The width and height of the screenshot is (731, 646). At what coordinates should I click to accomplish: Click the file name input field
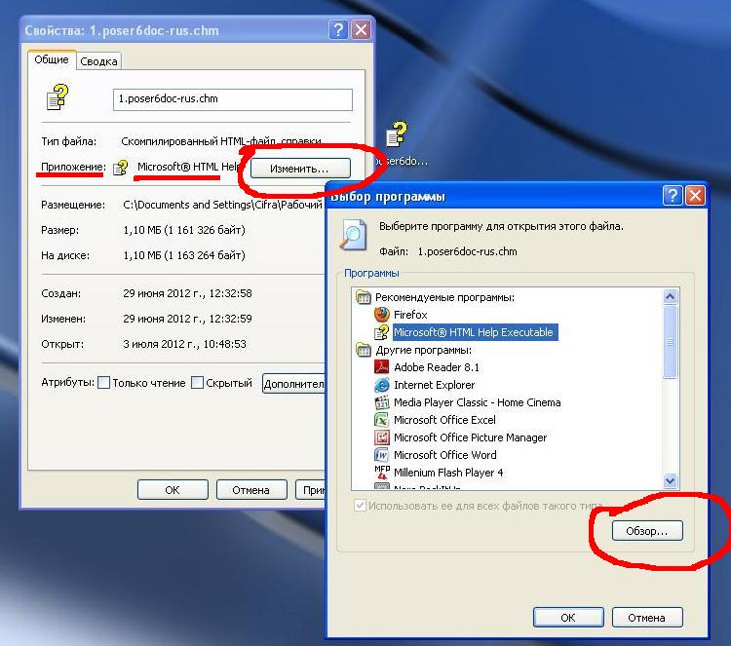[x=233, y=99]
